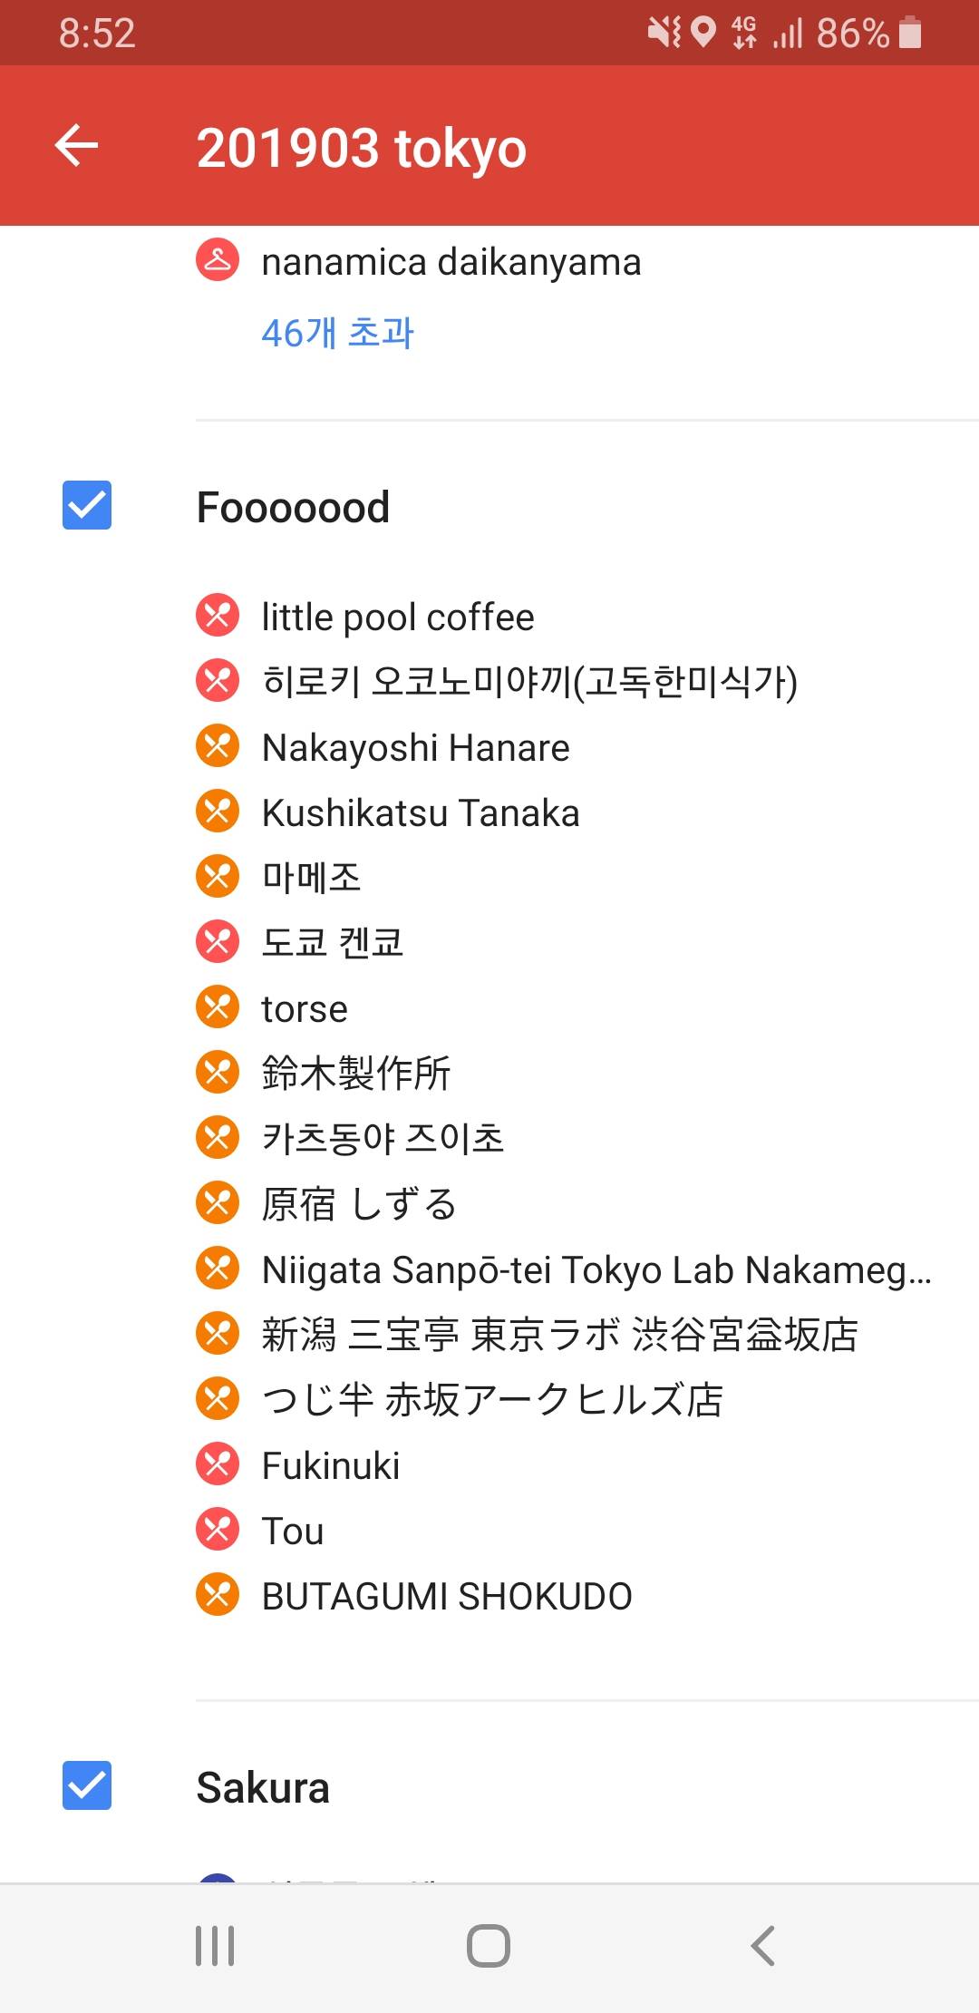Image resolution: width=979 pixels, height=2013 pixels.
Task: Select Kushikatsu Tanaka from the list
Action: [x=420, y=812]
